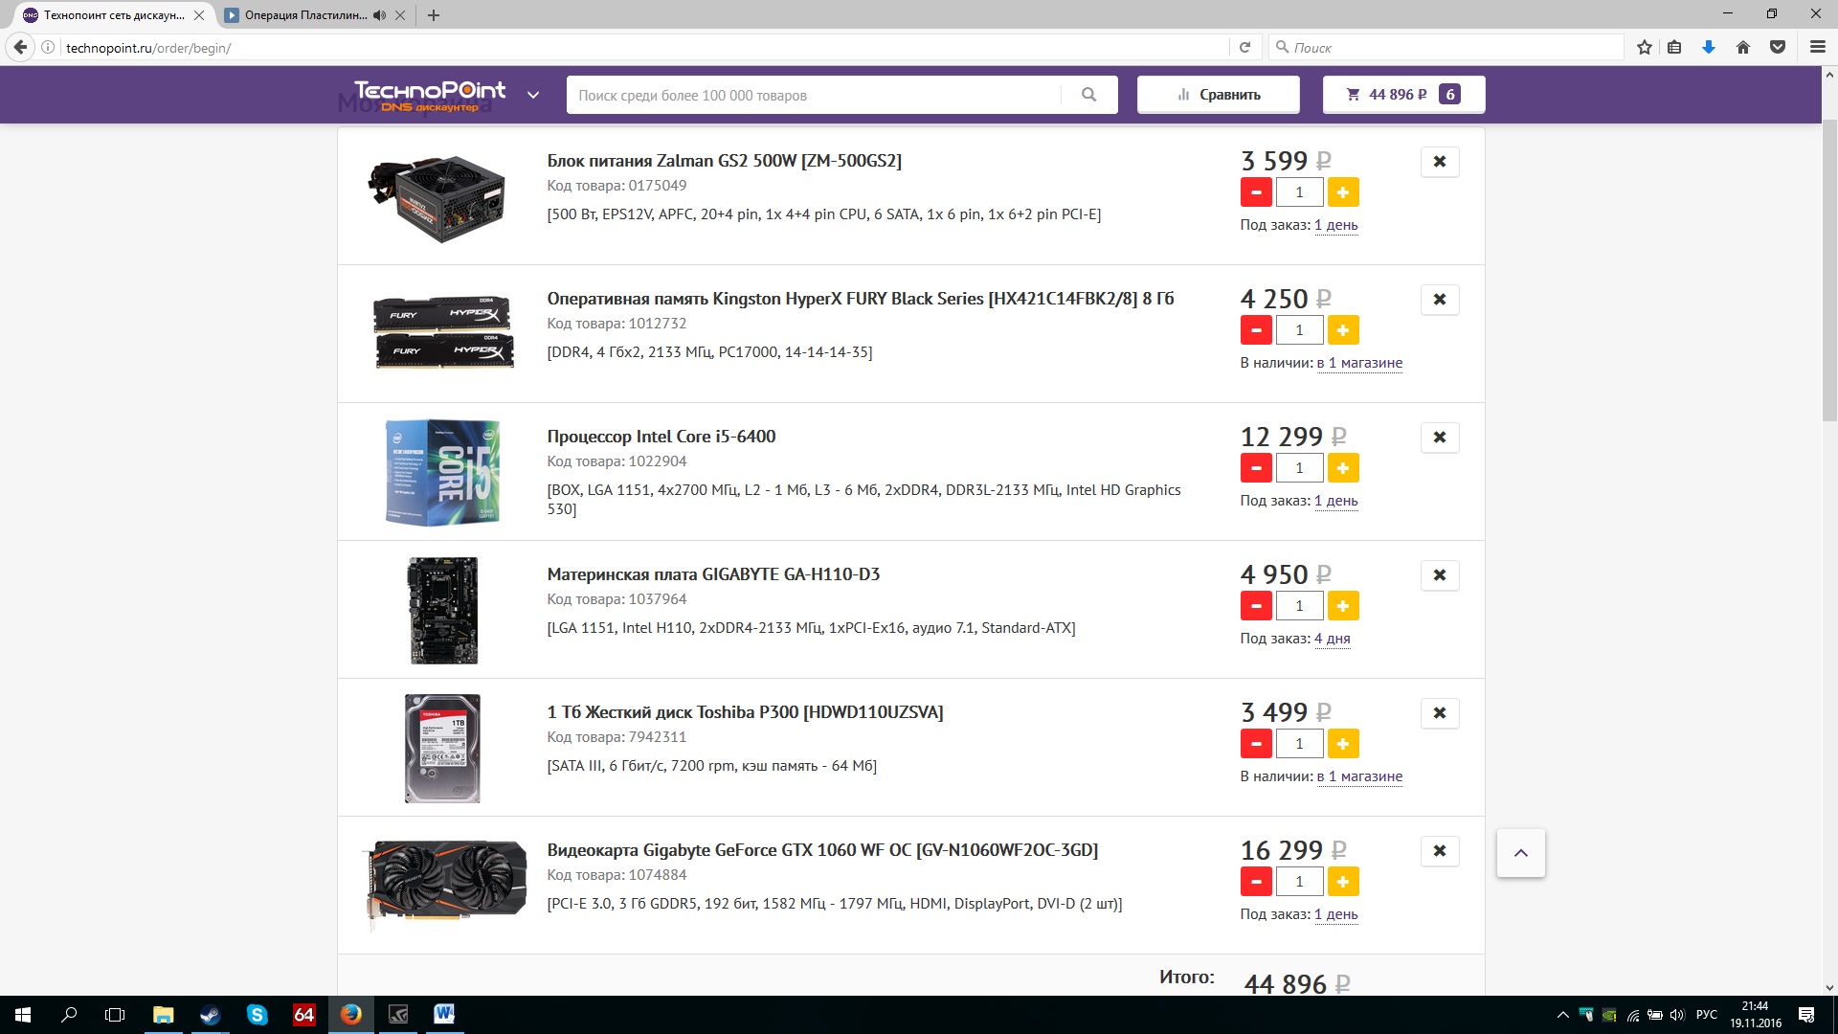This screenshot has height=1034, width=1838.
Task: Decrease quantity of Kingston HyperX memory
Action: click(x=1256, y=330)
